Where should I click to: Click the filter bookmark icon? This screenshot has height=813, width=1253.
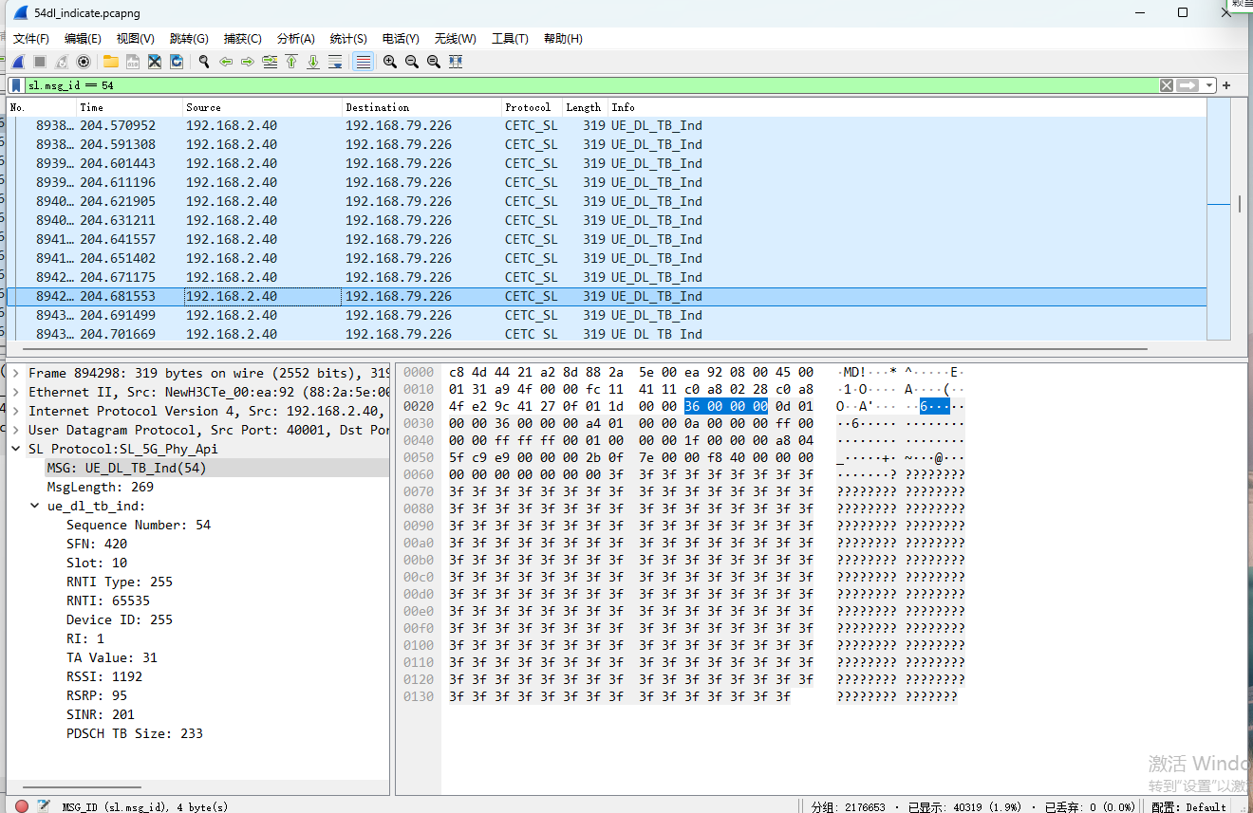pyautogui.click(x=16, y=85)
